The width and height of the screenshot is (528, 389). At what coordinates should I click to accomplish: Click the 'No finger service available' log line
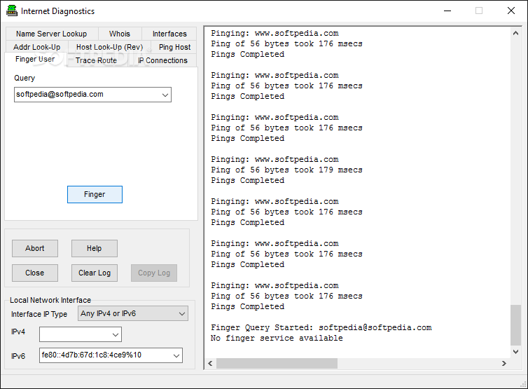pos(277,338)
